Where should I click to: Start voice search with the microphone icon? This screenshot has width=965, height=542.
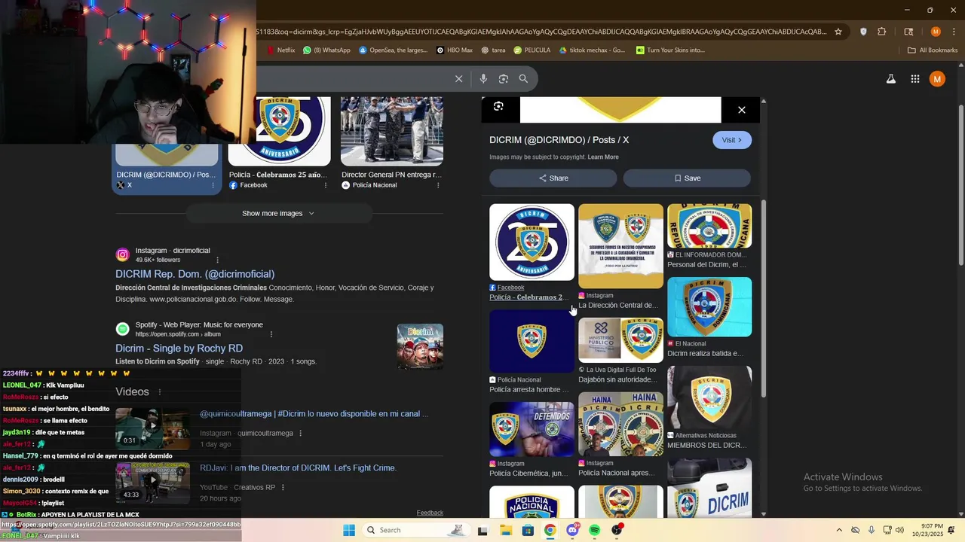483,78
